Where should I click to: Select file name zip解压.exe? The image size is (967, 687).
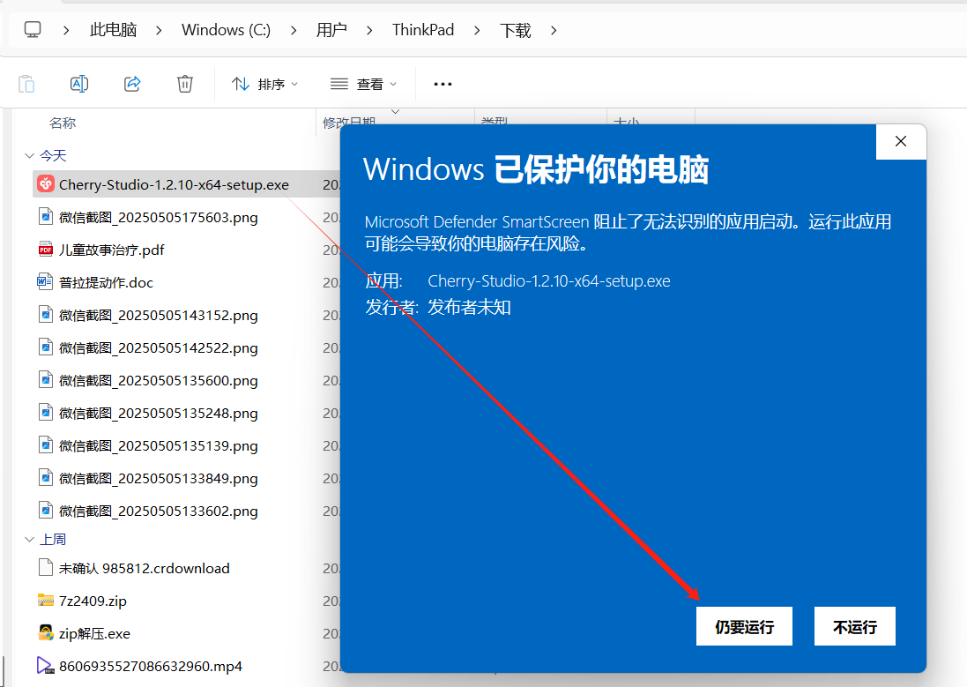click(x=94, y=633)
